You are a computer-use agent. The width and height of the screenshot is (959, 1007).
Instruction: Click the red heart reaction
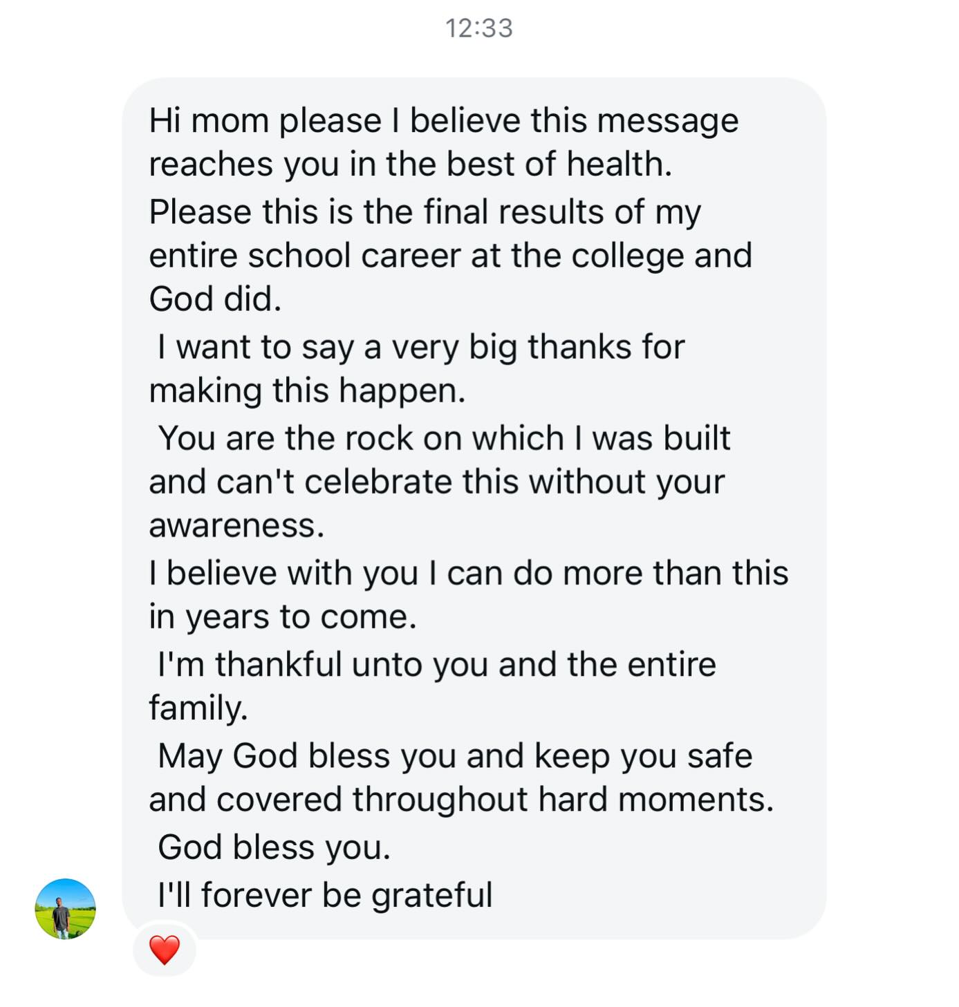click(x=165, y=950)
